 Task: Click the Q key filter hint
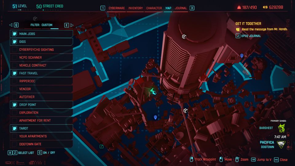tap(16, 25)
